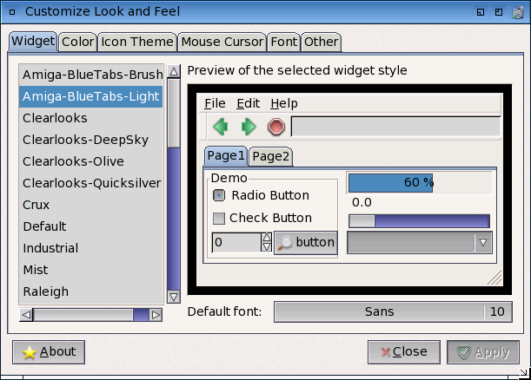Open the Other tab
Viewport: 531px width, 380px height.
[x=321, y=42]
